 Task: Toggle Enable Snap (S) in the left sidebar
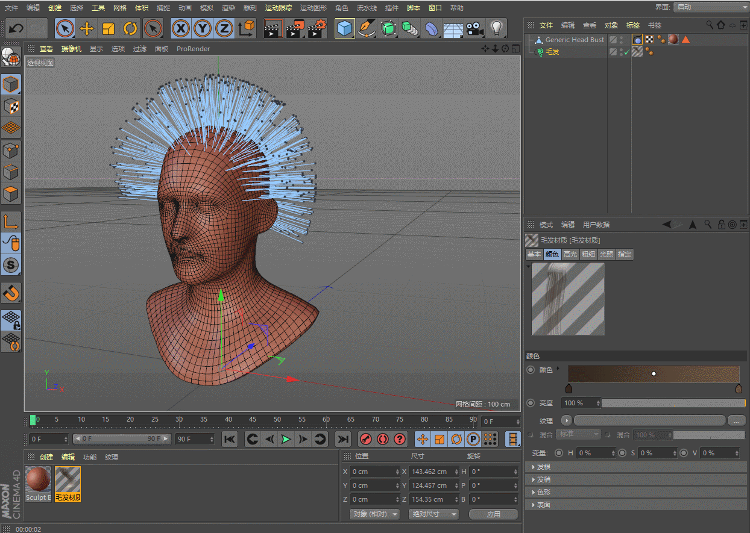(11, 264)
